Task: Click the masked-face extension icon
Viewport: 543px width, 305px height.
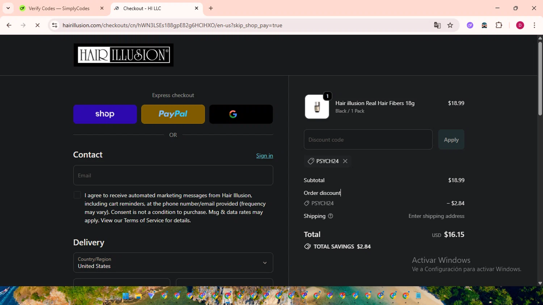Action: point(484,25)
